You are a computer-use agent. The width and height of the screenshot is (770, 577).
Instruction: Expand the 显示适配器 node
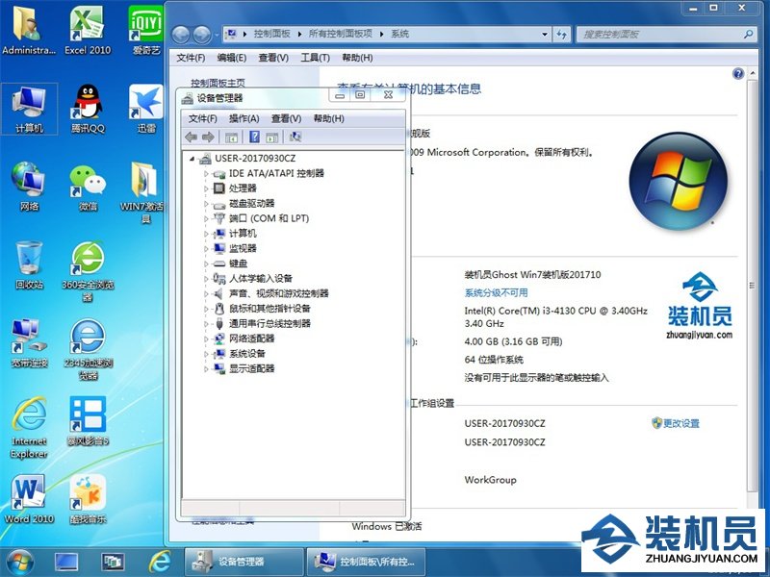coord(206,368)
